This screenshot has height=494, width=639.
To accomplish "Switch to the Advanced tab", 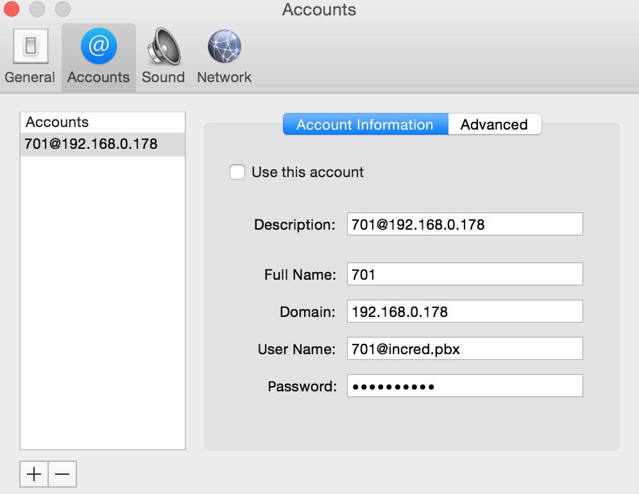I will coord(495,124).
